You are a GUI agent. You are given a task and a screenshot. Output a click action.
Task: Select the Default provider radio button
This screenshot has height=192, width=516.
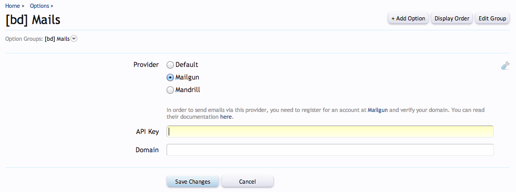170,65
